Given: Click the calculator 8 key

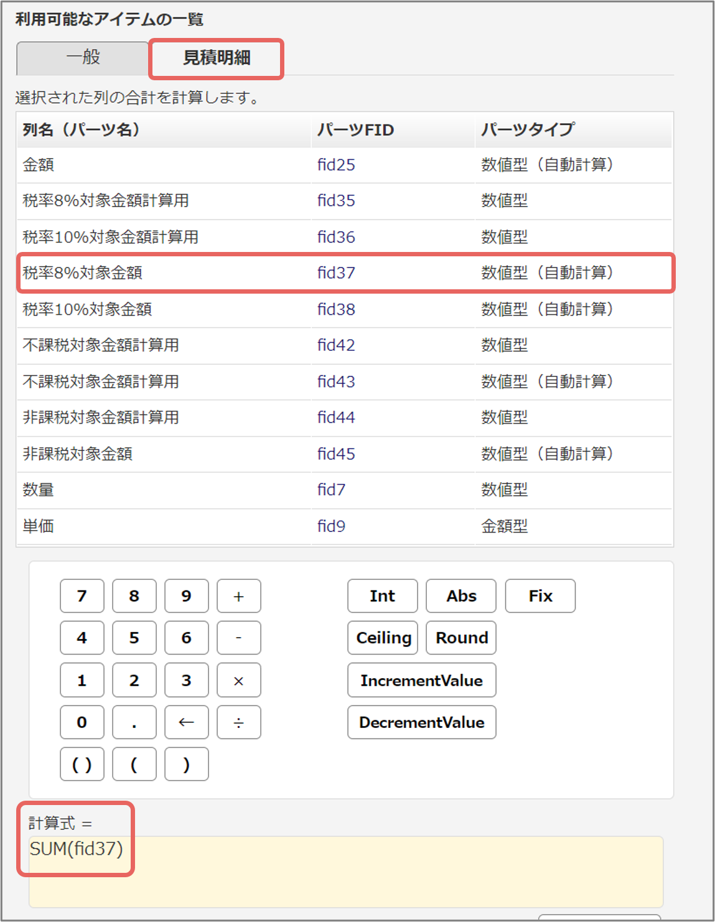Looking at the screenshot, I should (134, 596).
